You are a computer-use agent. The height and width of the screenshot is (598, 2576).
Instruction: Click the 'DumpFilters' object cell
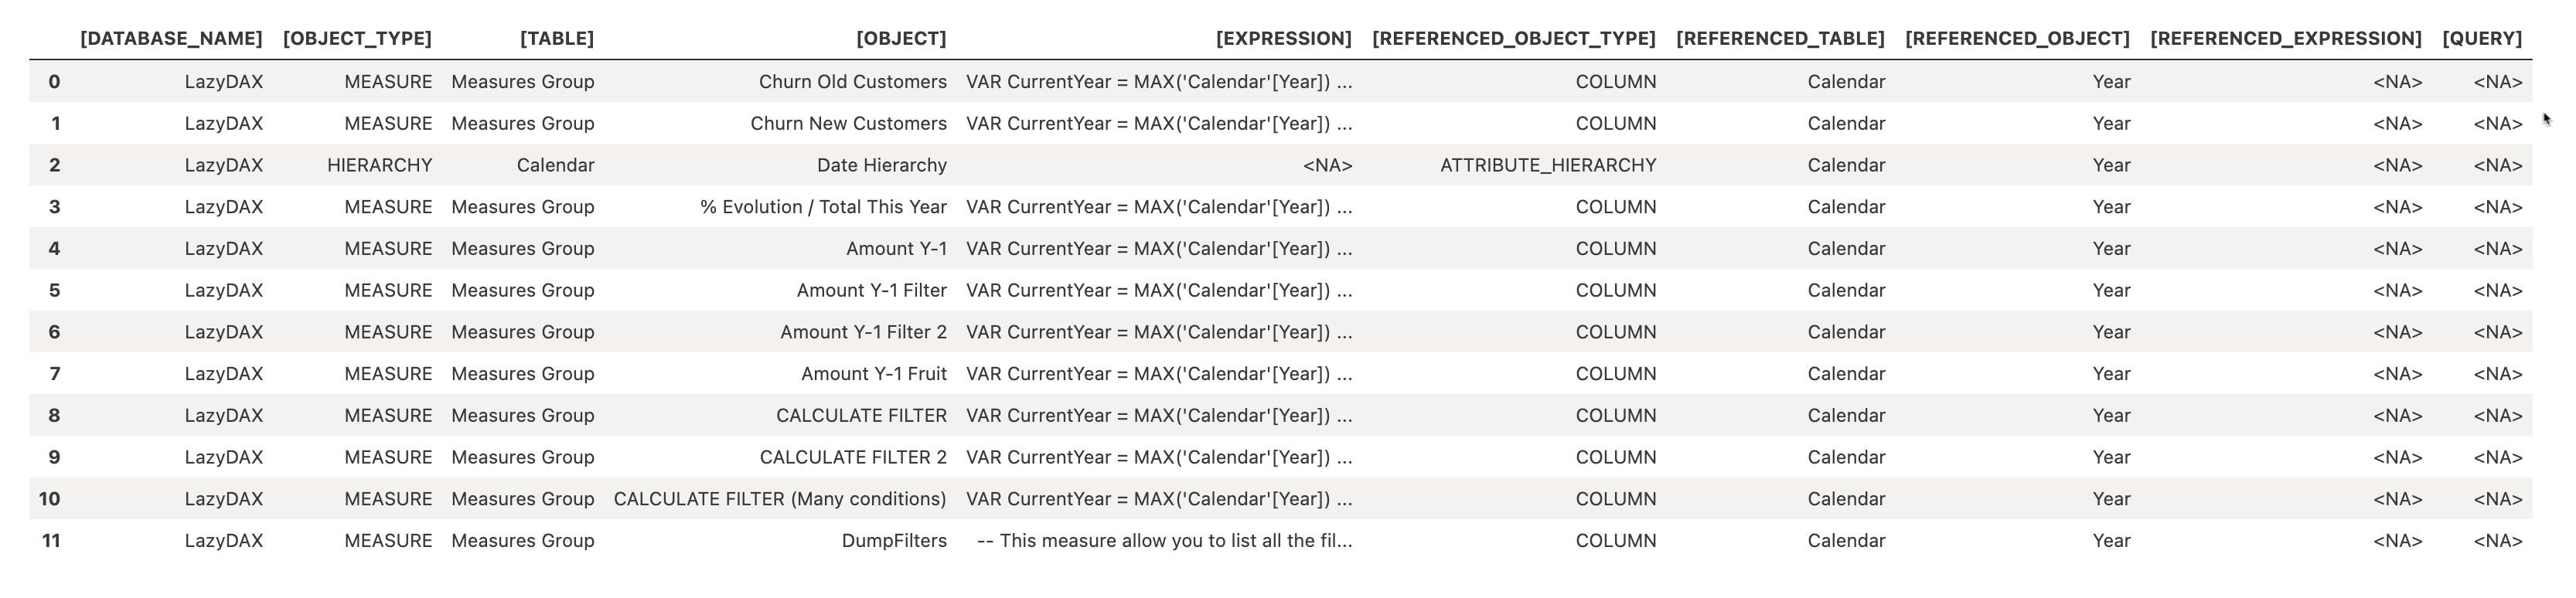894,541
